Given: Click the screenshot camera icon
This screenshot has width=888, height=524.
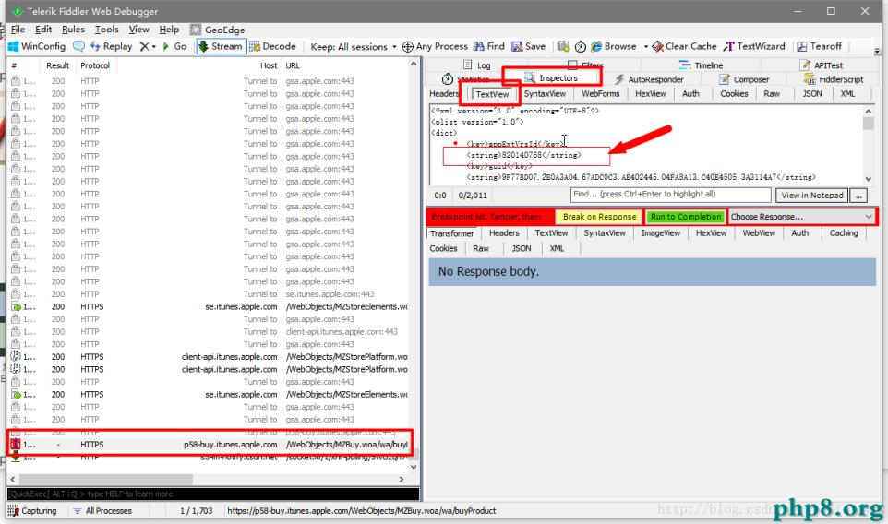Looking at the screenshot, I should click(562, 46).
